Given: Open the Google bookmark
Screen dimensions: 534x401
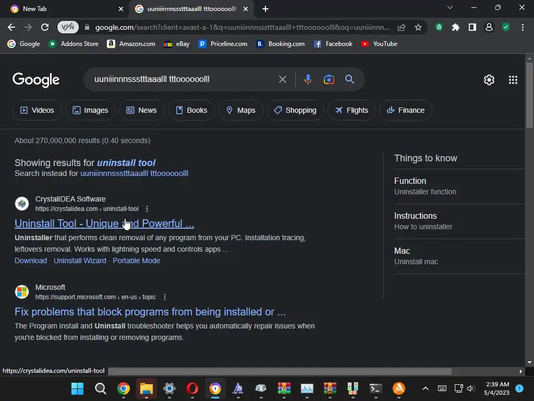Looking at the screenshot, I should tap(23, 44).
